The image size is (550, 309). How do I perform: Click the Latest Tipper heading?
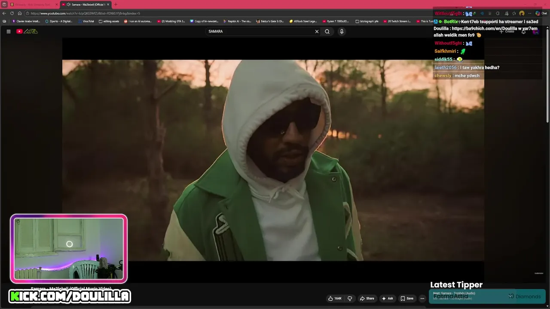point(456,285)
